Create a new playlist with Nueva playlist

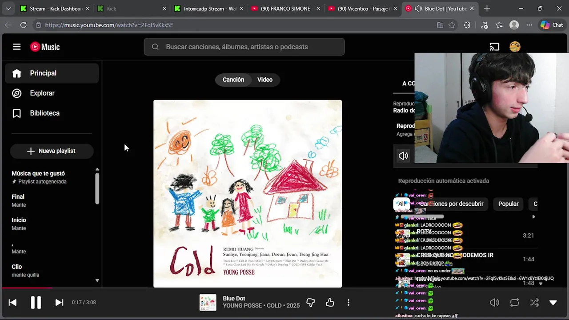[x=52, y=151]
